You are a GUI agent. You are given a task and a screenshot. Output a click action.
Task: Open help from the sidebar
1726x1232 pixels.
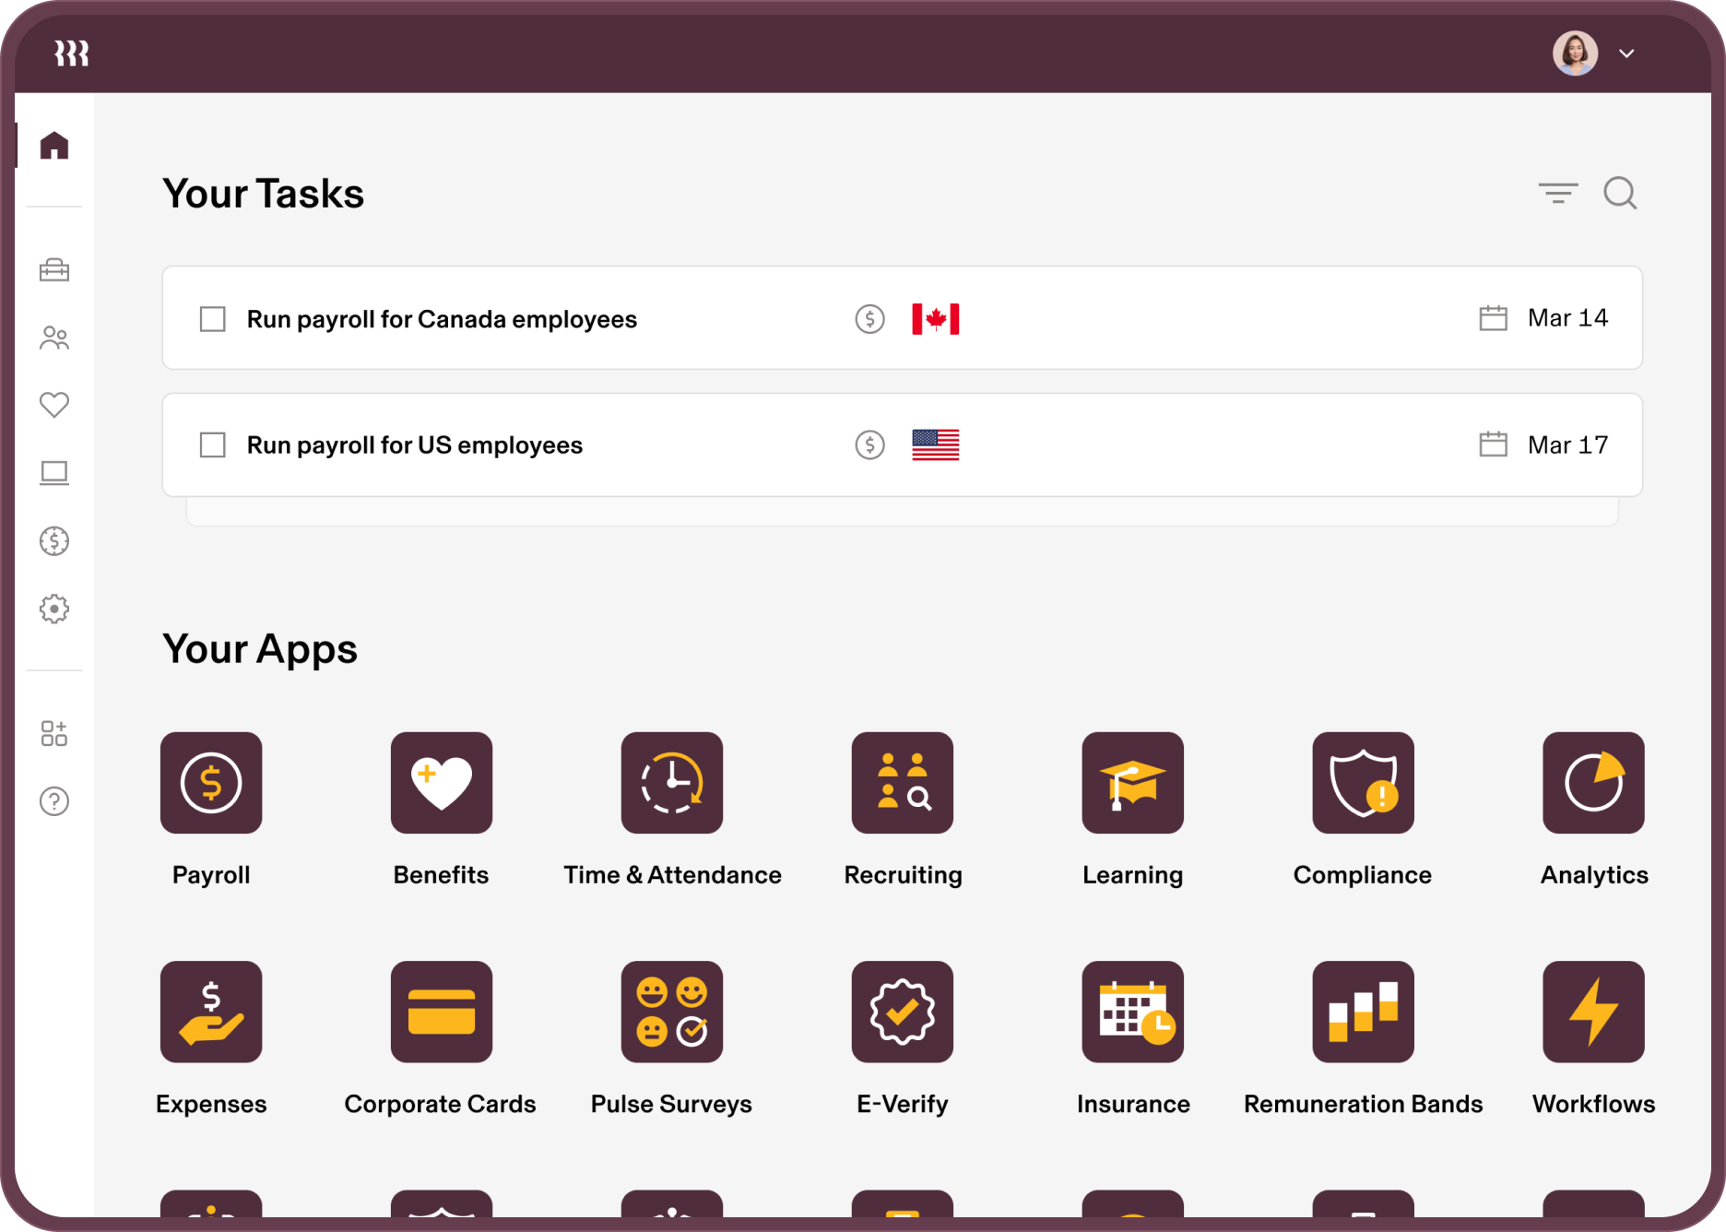[x=54, y=800]
